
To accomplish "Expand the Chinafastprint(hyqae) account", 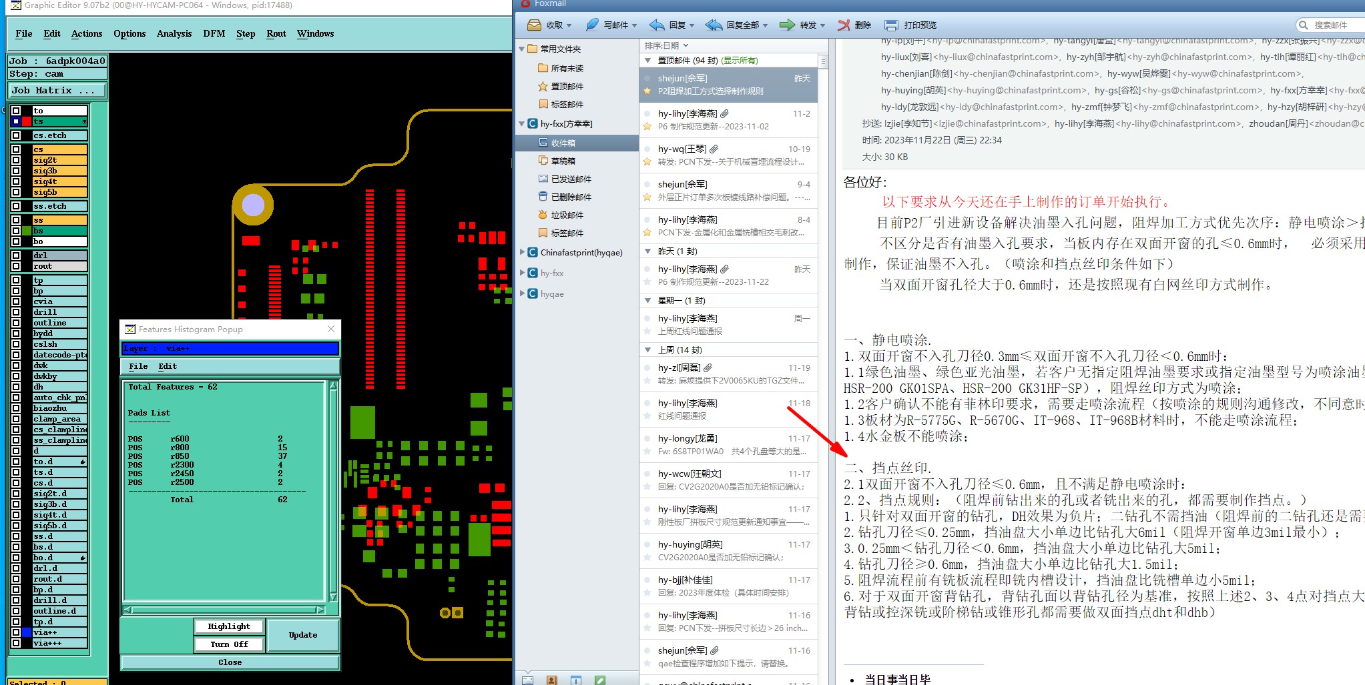I will (522, 252).
